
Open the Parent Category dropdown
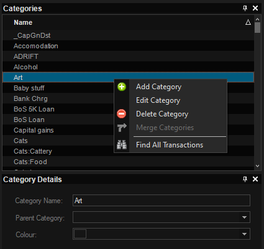click(x=244, y=217)
